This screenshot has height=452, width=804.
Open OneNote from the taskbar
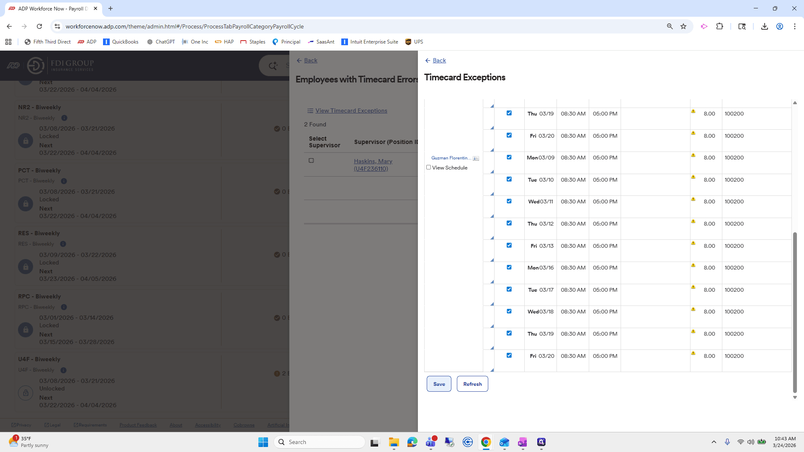[522, 442]
